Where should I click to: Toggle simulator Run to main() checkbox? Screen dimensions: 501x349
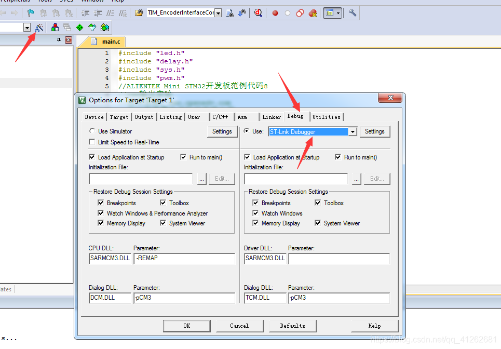183,157
